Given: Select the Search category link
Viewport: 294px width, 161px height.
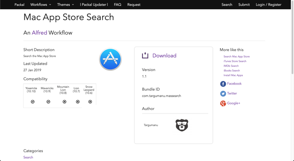Looking at the screenshot, I should [28, 157].
